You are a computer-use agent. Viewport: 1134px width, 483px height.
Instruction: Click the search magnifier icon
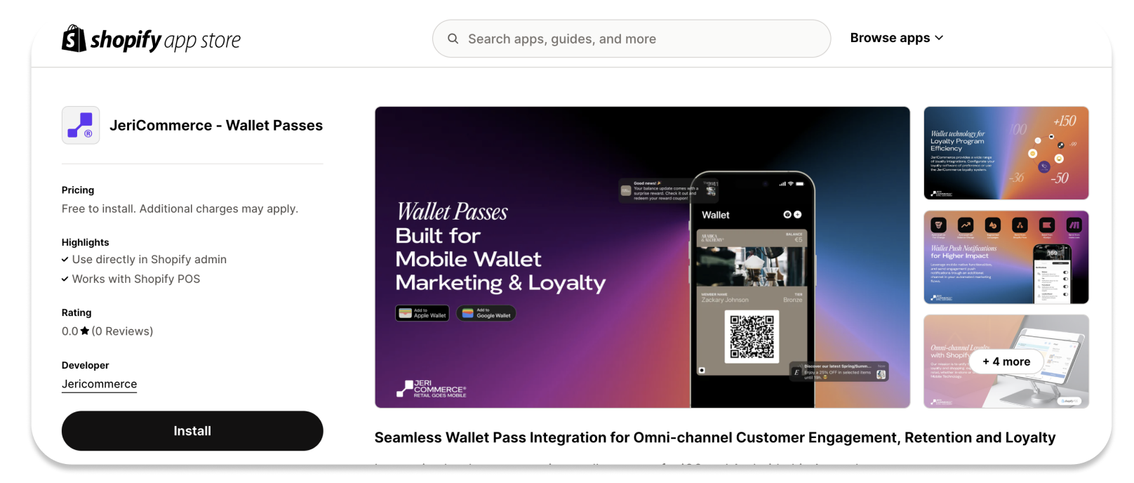(453, 39)
